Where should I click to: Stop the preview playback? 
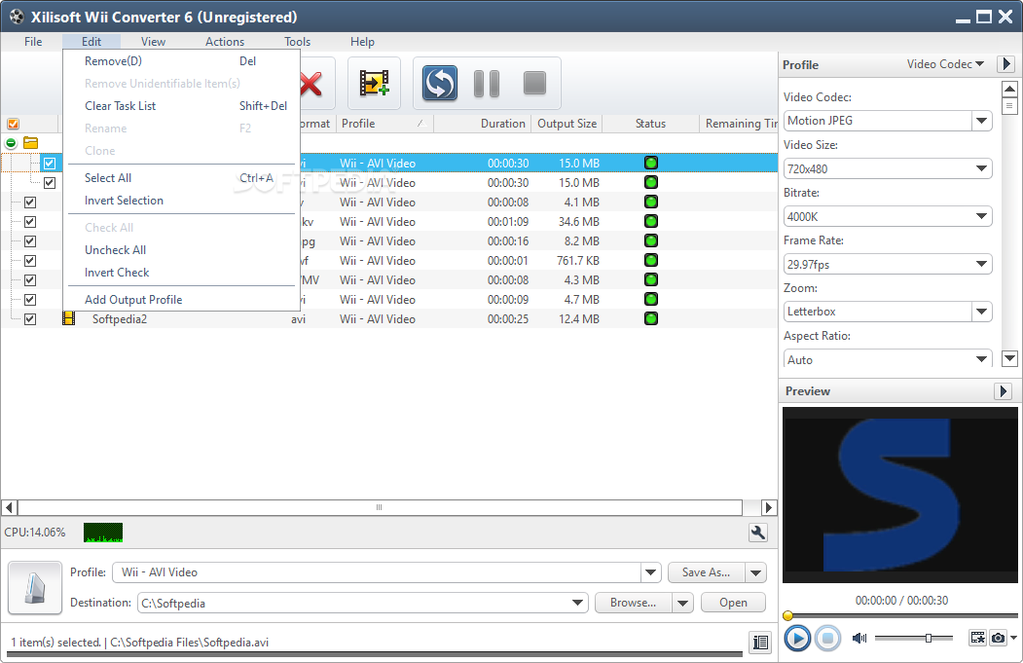click(x=827, y=638)
